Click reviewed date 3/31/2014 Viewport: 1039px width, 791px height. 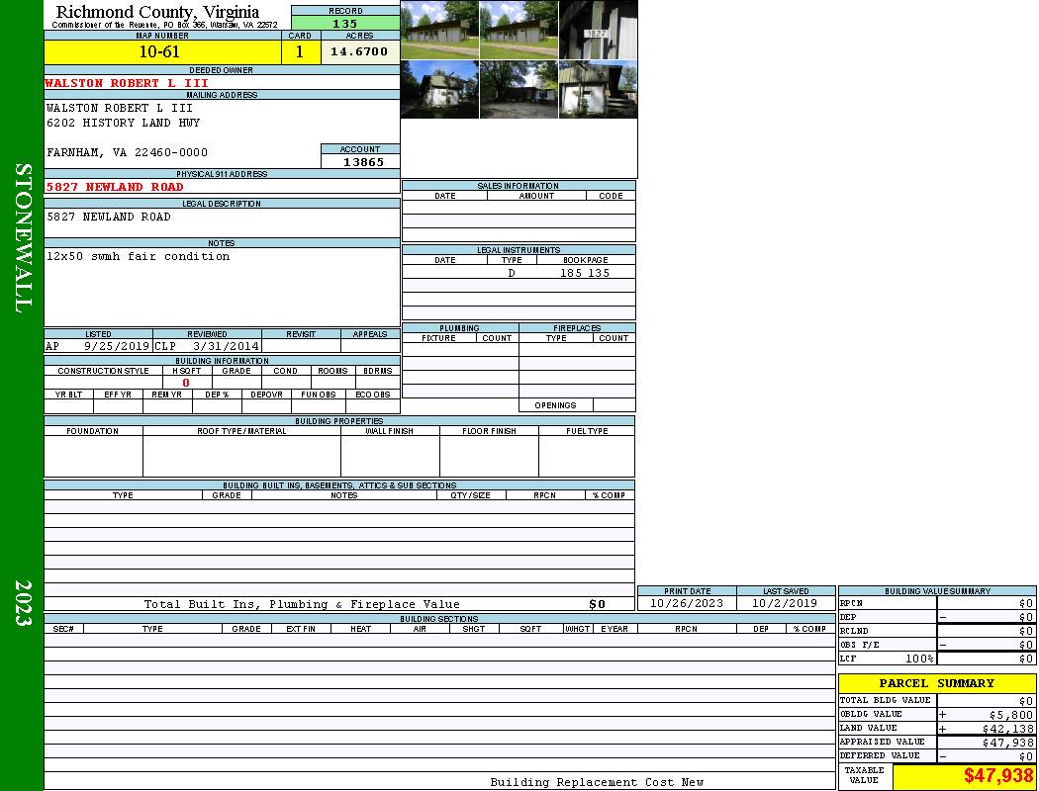226,345
